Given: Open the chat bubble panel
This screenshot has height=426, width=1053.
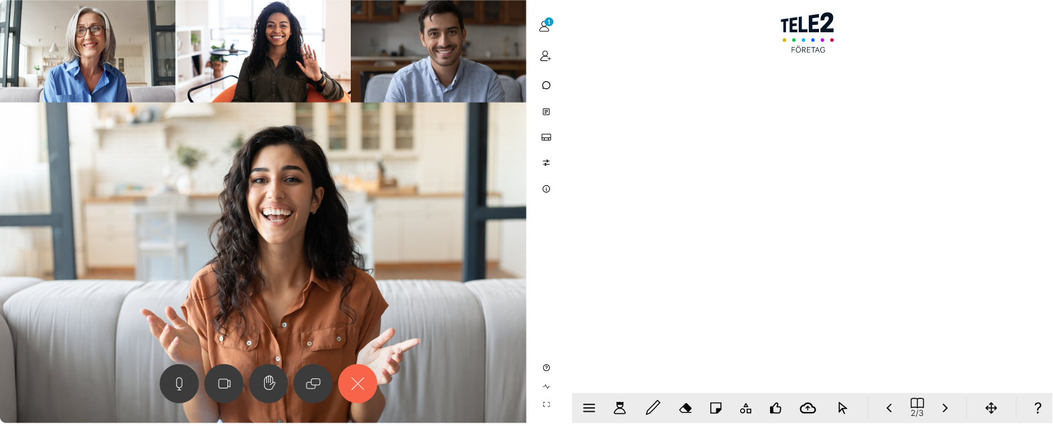Looking at the screenshot, I should [x=546, y=85].
